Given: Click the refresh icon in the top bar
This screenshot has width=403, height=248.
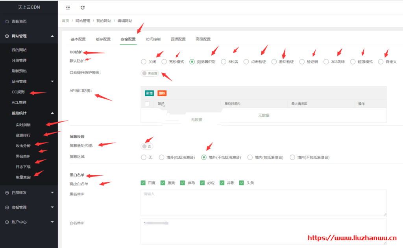Looking at the screenshot, I should click(x=82, y=7).
